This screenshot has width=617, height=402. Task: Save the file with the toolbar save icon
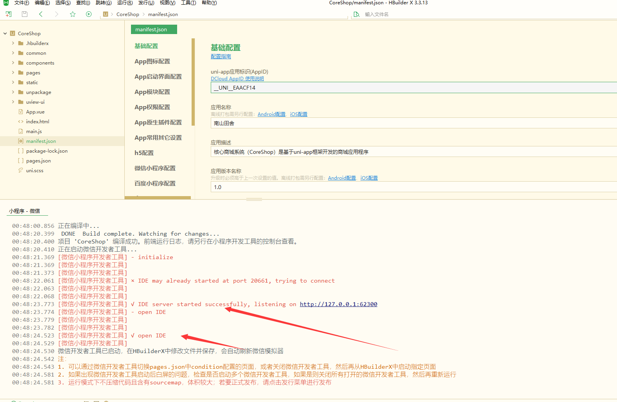point(25,14)
